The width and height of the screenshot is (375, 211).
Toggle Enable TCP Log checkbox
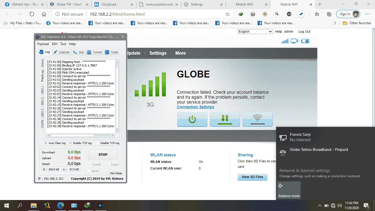pos(71,143)
